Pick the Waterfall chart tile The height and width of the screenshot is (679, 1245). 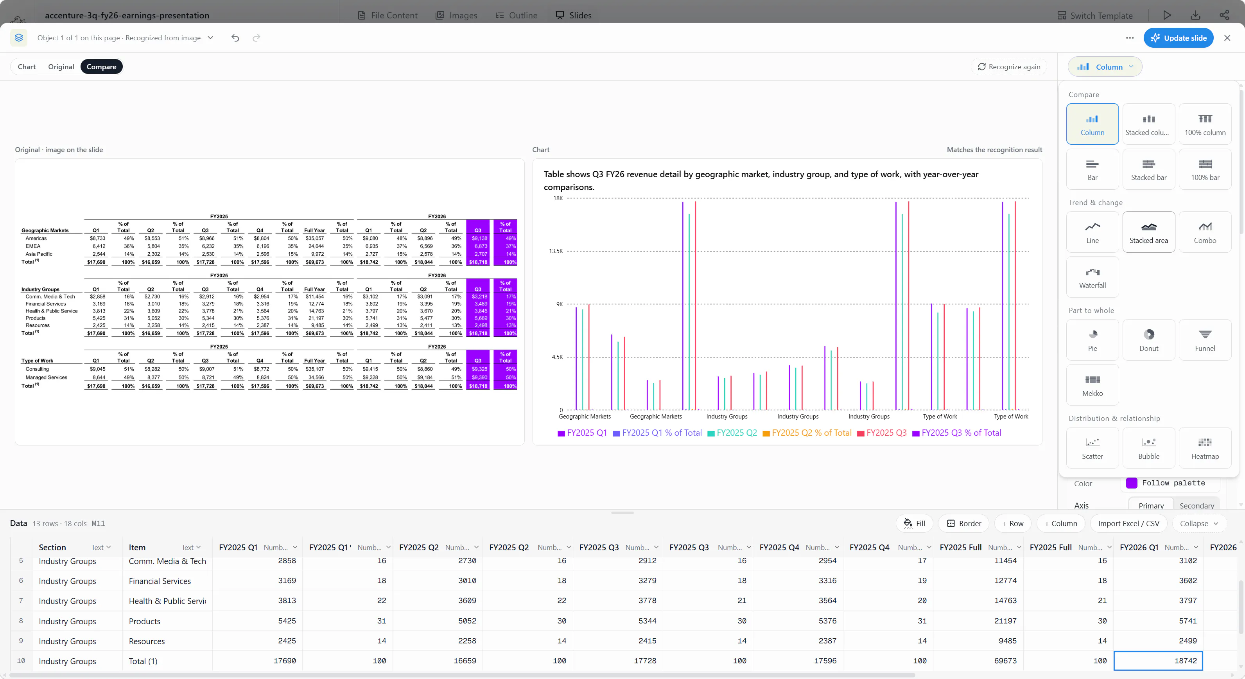[x=1092, y=277]
